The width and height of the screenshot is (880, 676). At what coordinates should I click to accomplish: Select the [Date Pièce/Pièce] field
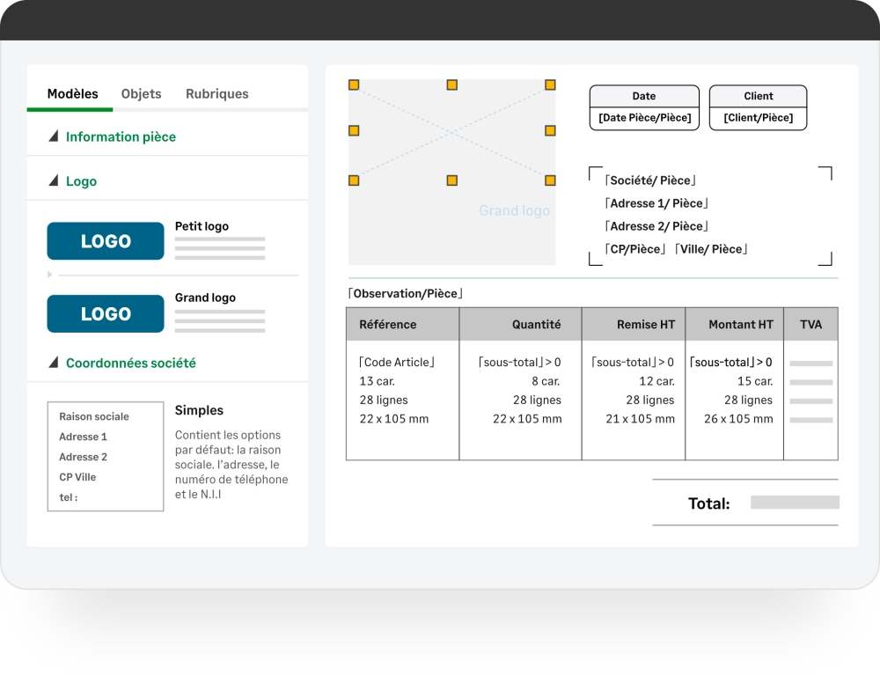point(644,118)
